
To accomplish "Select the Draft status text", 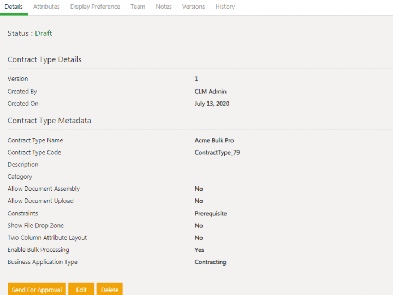I will (43, 33).
